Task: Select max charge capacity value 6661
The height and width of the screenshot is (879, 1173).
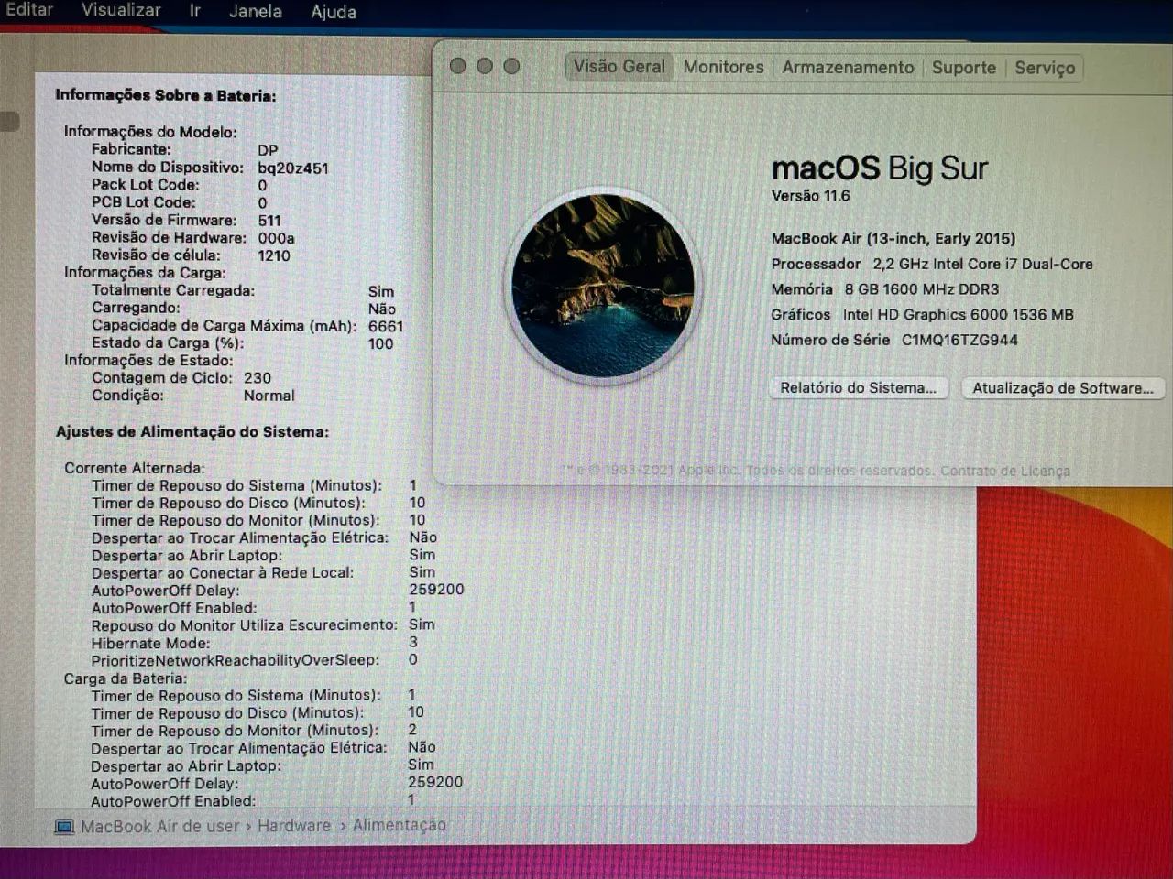Action: click(386, 326)
